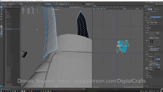Click the All selection button
The image size is (163, 92).
[148, 22]
